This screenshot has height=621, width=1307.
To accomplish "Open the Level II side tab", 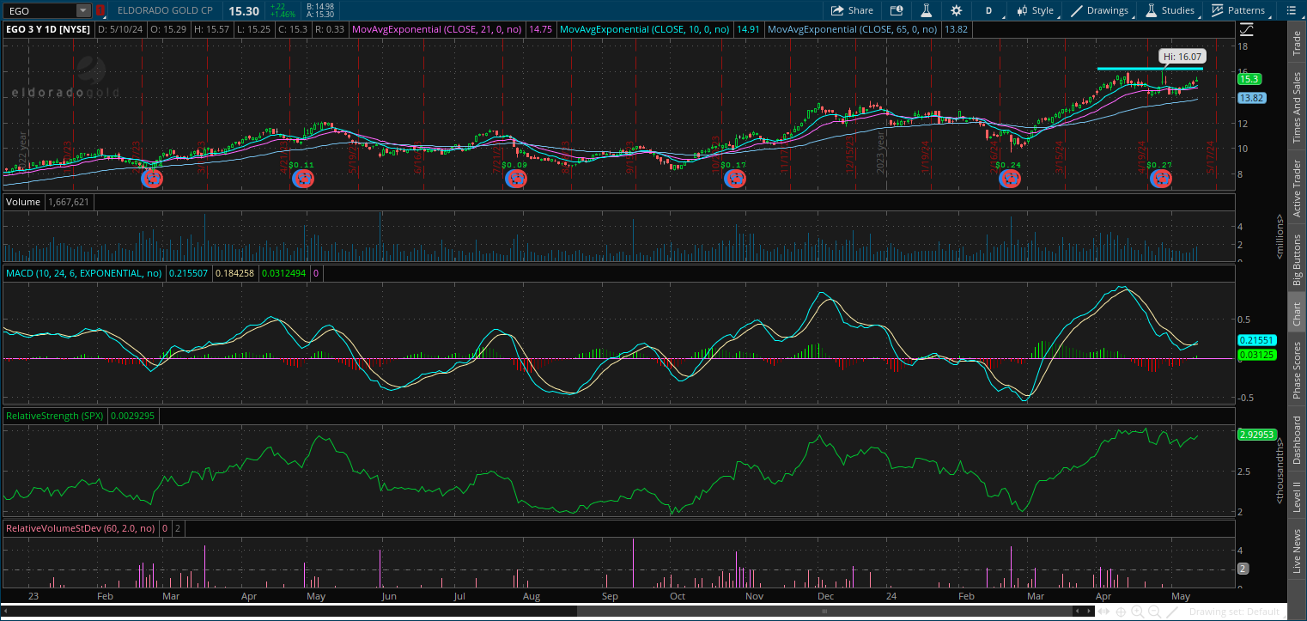I will [x=1297, y=498].
